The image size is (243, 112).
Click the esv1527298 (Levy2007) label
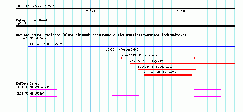tap(161, 72)
